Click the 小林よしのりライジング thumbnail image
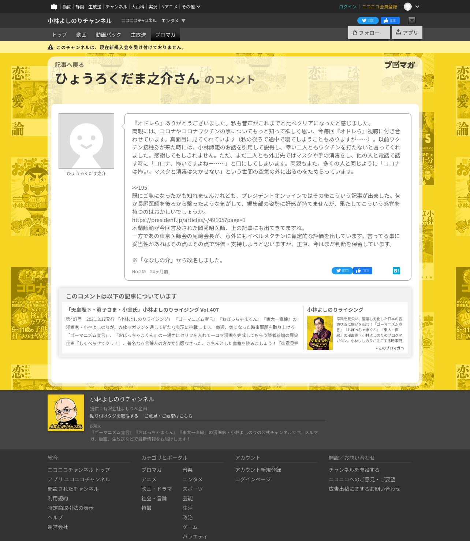The image size is (470, 541). pyautogui.click(x=320, y=333)
